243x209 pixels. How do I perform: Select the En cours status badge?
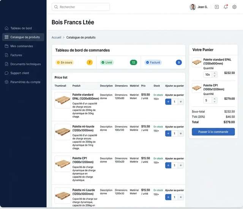65,62
